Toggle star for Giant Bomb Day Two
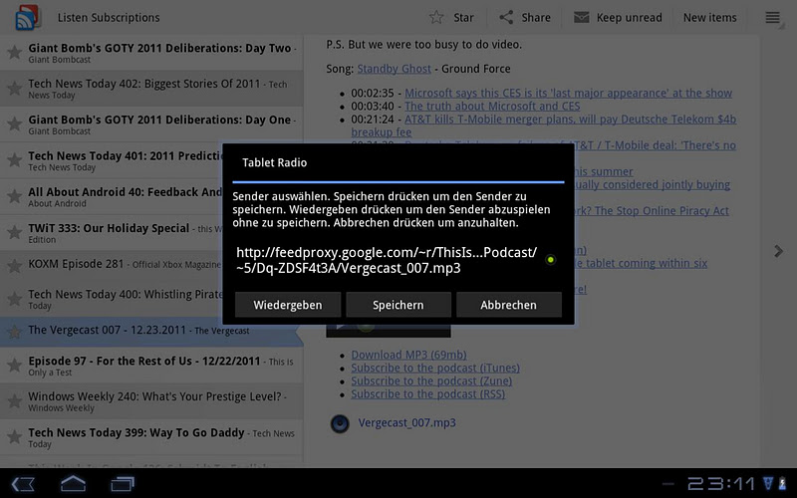The height and width of the screenshot is (498, 797). point(14,52)
